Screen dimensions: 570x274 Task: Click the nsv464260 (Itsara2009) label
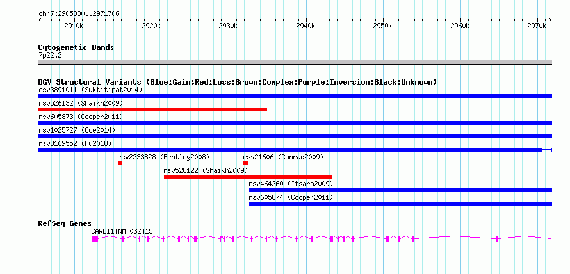tap(291, 184)
